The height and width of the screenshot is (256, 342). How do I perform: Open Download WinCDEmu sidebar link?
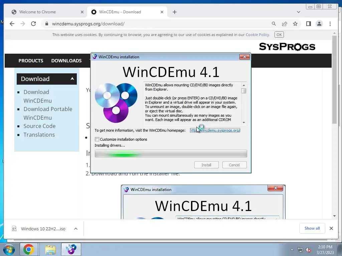tap(37, 96)
